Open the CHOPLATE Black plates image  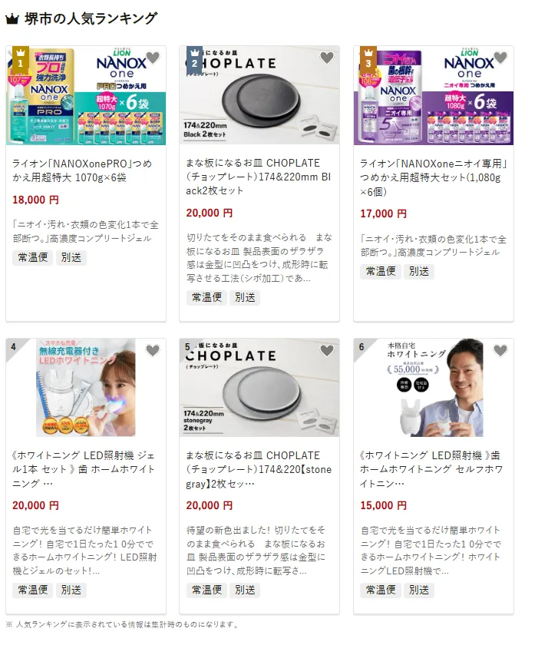[259, 95]
